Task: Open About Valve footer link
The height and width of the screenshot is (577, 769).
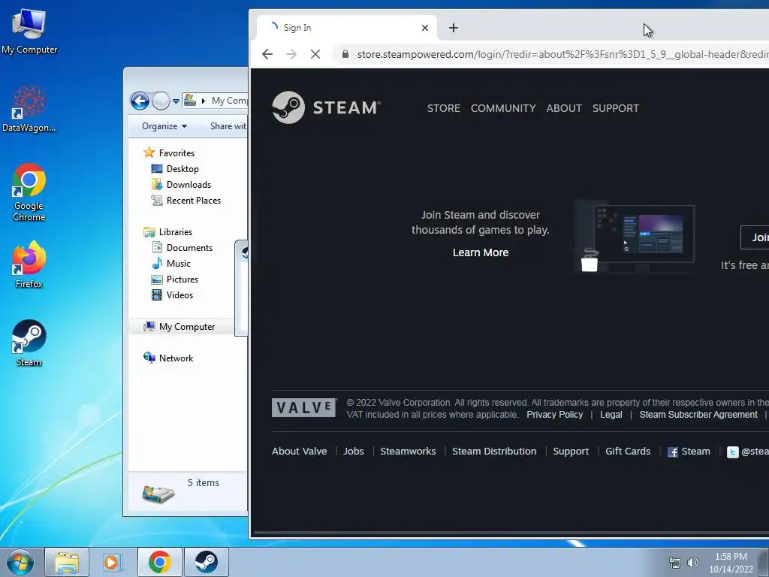Action: tap(299, 452)
